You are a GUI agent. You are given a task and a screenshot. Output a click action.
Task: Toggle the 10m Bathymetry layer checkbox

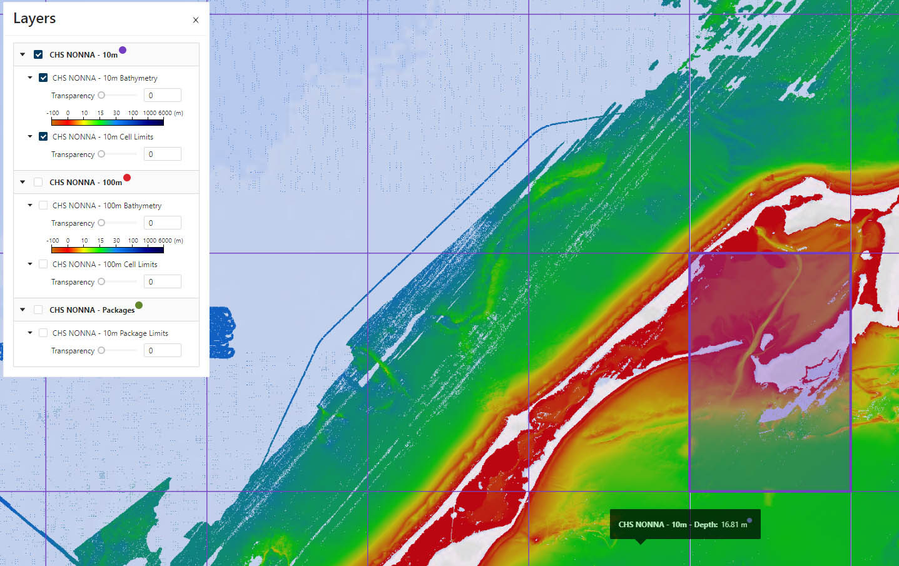pos(43,78)
